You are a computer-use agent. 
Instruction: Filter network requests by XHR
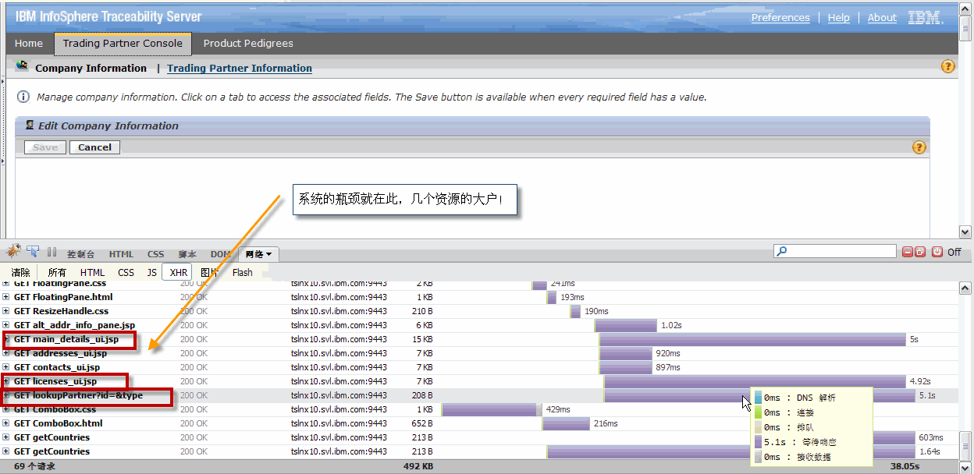tap(178, 272)
